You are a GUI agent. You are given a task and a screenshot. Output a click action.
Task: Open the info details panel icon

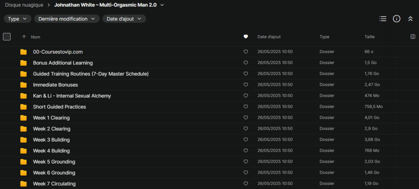click(396, 19)
